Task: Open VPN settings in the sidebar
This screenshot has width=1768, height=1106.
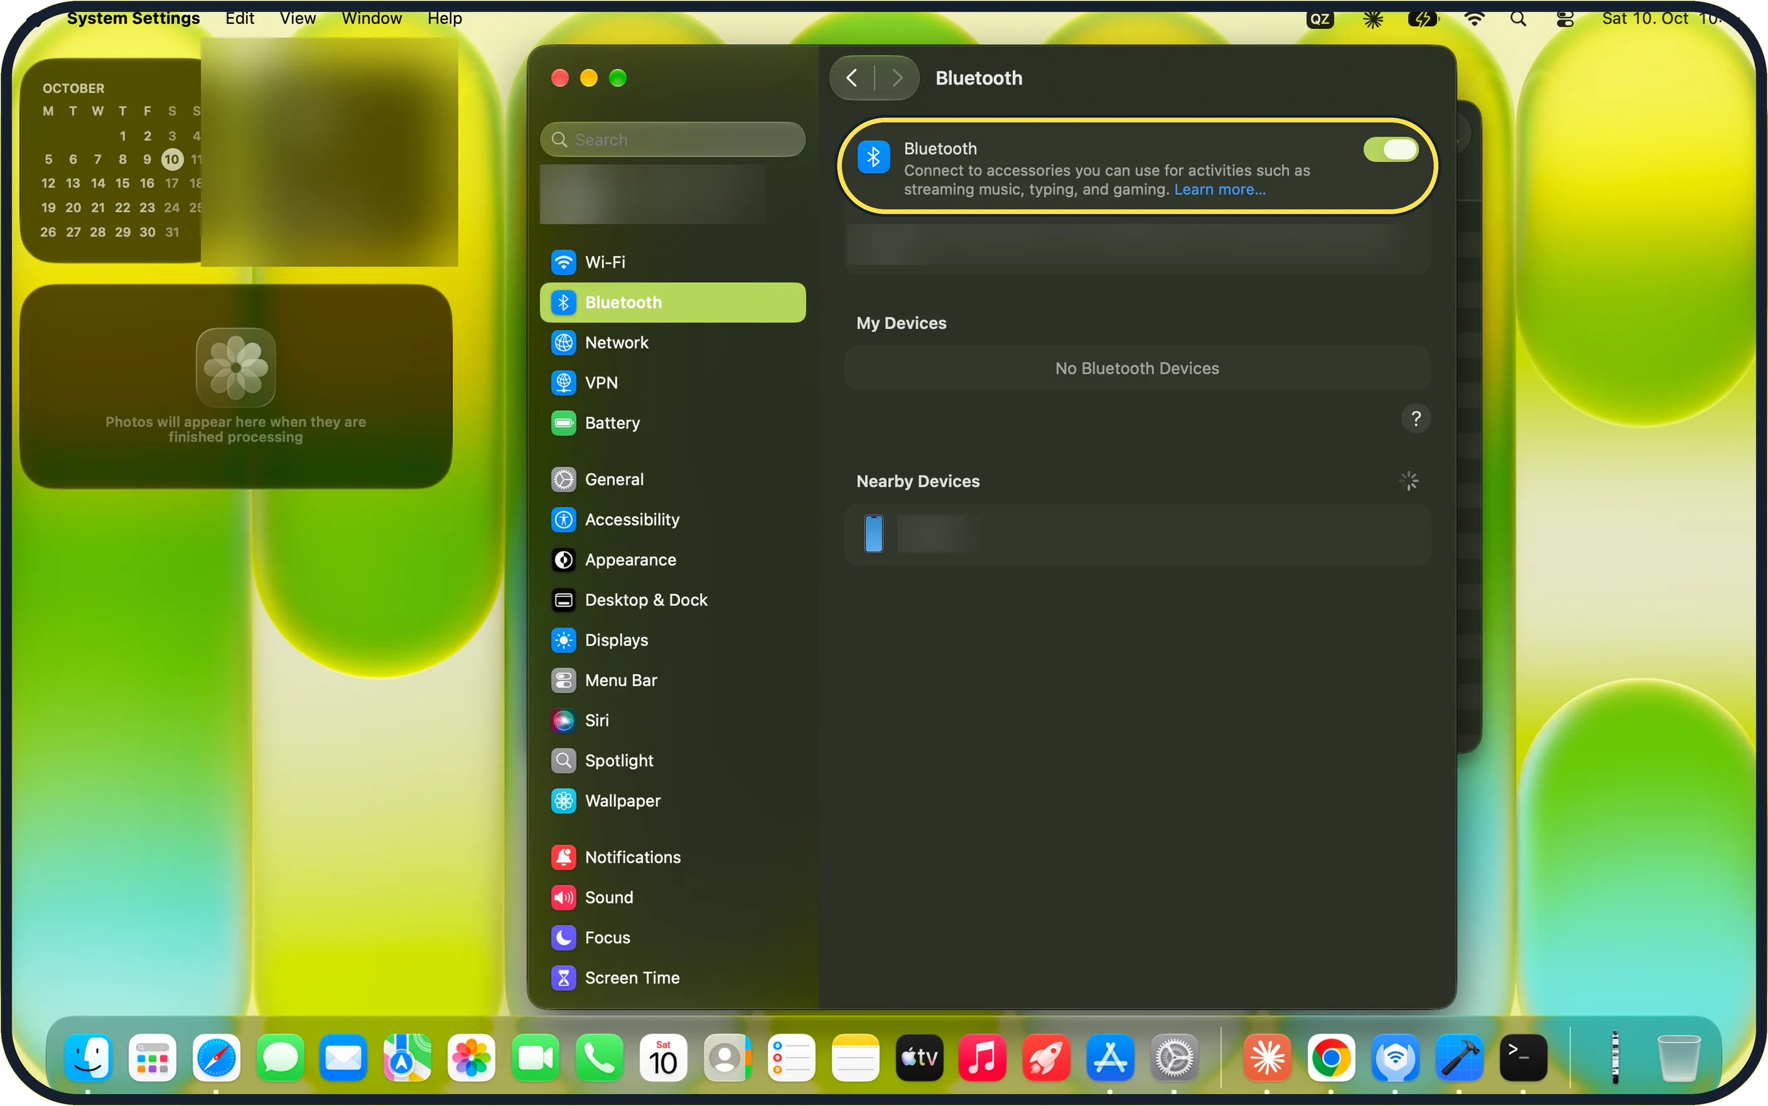Action: [x=672, y=382]
